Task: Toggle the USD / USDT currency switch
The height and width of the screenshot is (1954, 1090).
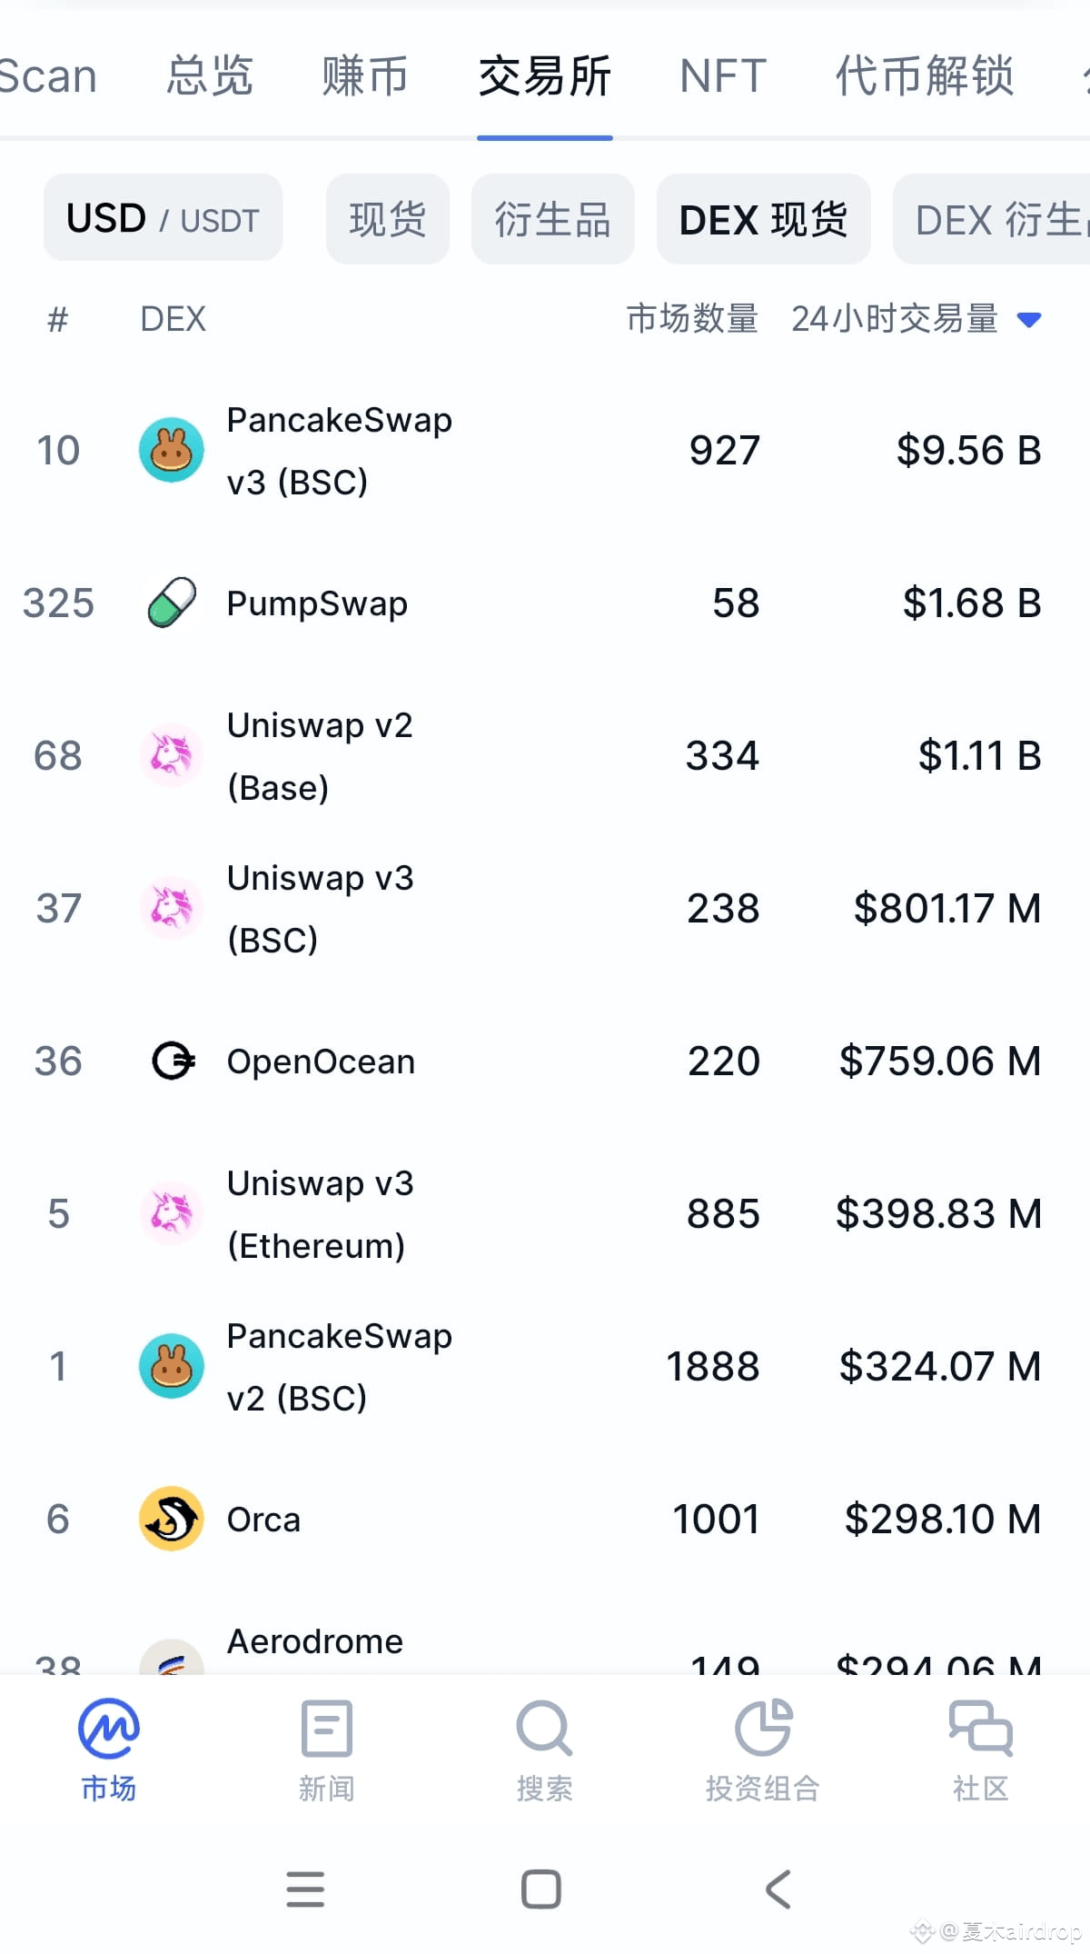Action: (x=163, y=218)
